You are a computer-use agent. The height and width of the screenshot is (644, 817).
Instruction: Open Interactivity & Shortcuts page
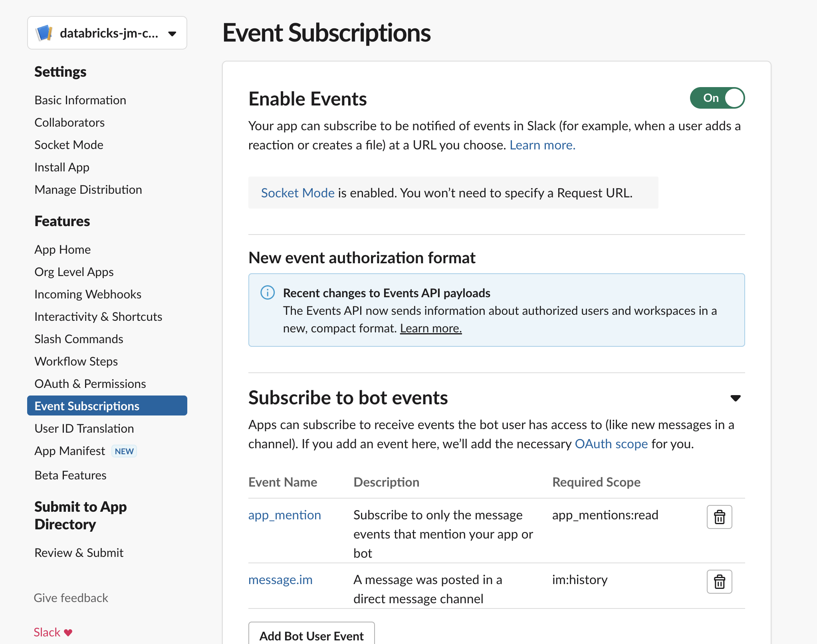[x=98, y=316]
